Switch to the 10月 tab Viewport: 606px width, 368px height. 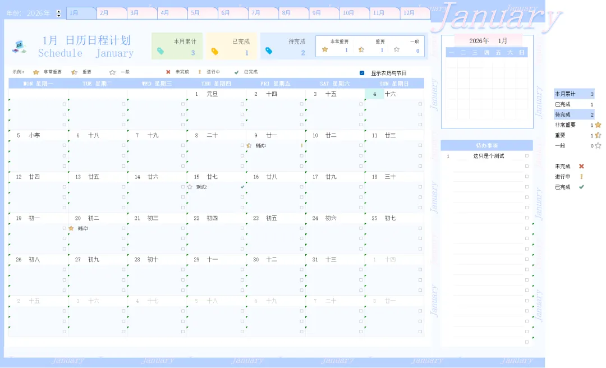click(x=355, y=13)
